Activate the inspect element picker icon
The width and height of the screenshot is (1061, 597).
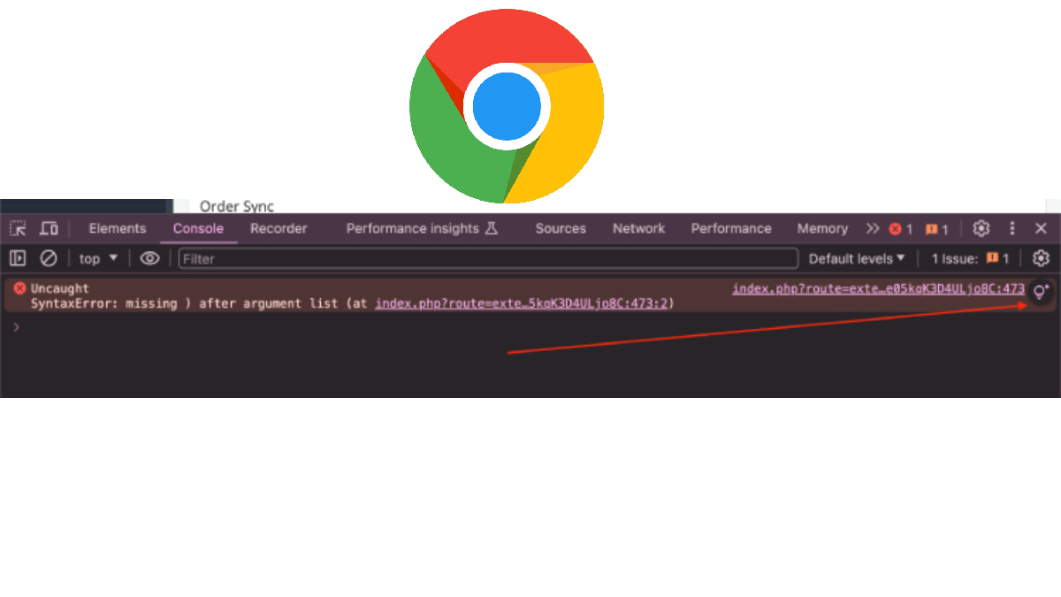click(x=18, y=228)
